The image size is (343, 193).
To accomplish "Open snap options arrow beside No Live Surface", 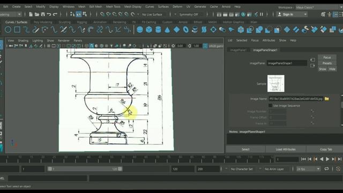I will [x=138, y=14].
